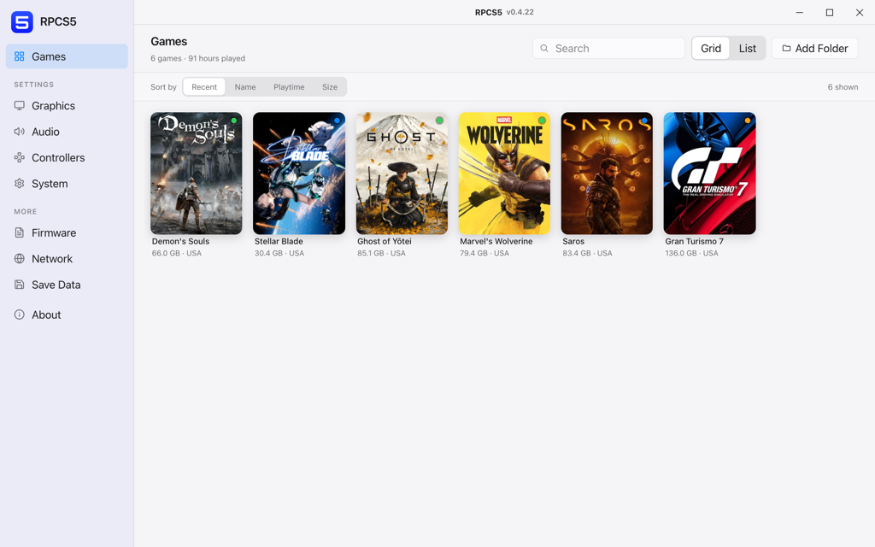Open Controllers settings label
The image size is (875, 547).
(59, 157)
